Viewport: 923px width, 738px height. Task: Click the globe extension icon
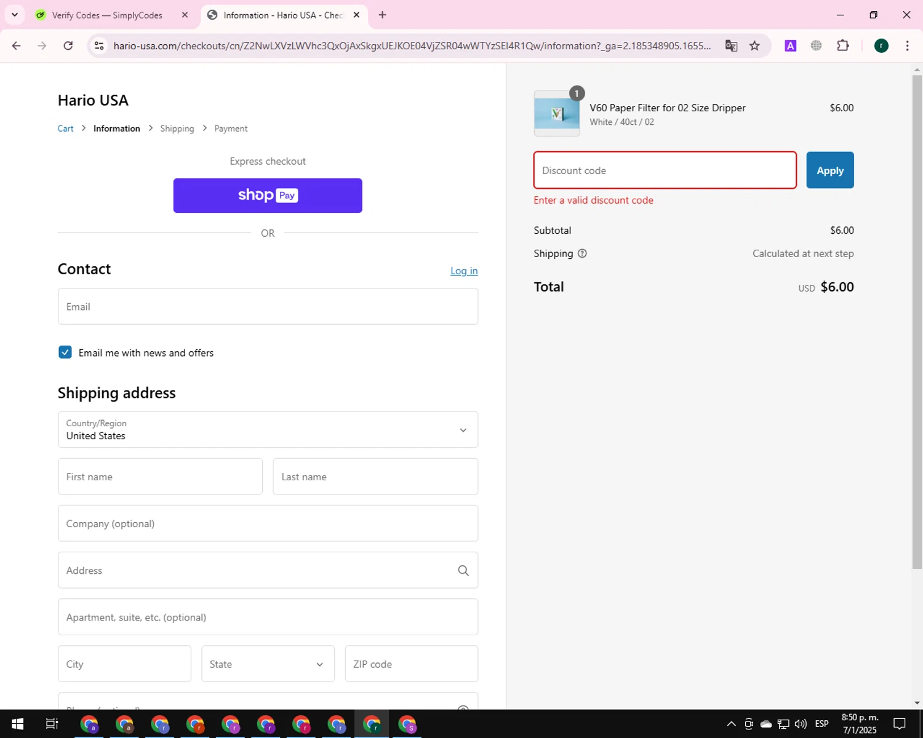pyautogui.click(x=817, y=46)
